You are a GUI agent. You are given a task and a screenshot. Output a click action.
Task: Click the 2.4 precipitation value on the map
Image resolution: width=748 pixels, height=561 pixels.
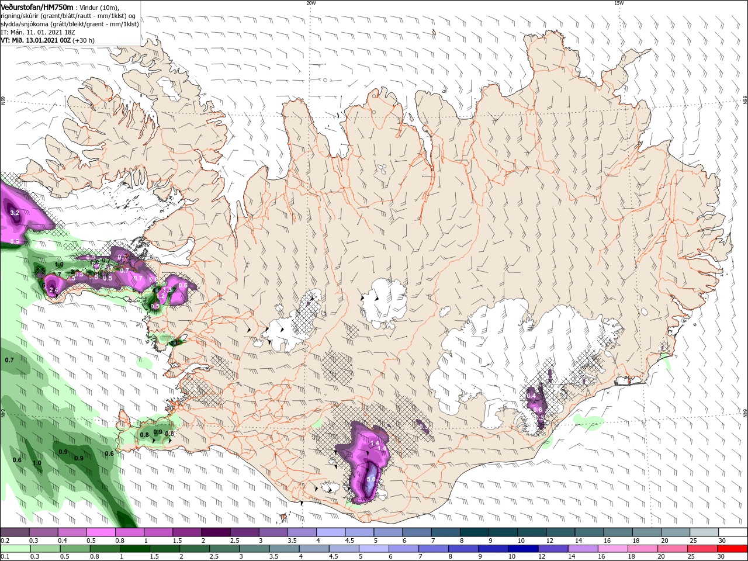click(54, 290)
